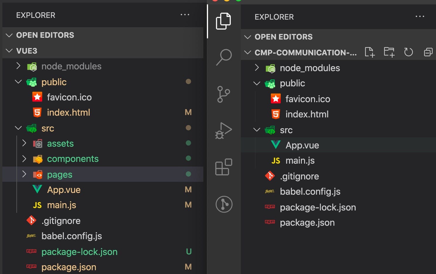Select the pages folder
The image size is (436, 274).
click(59, 174)
